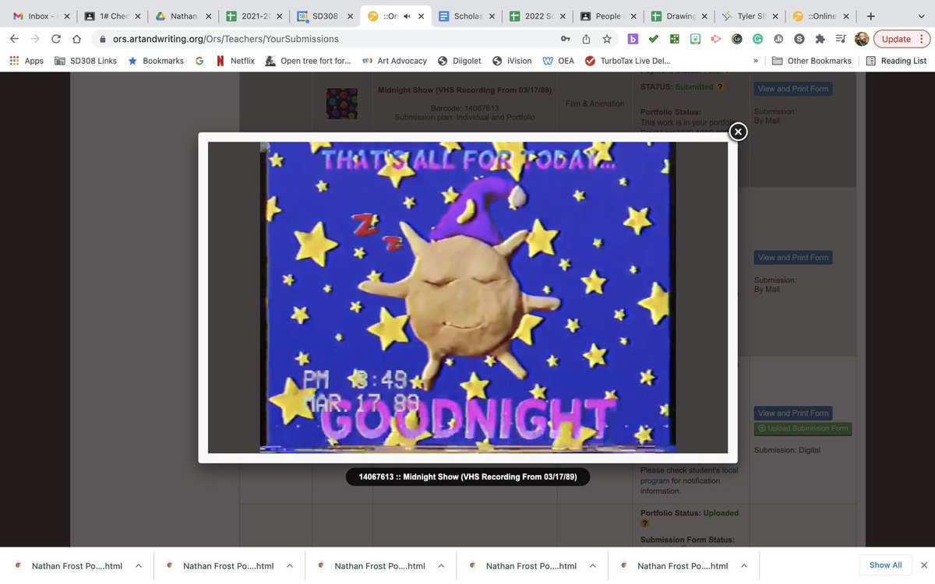This screenshot has height=584, width=935.
Task: Click Upload Submission Form button
Action: [x=803, y=428]
